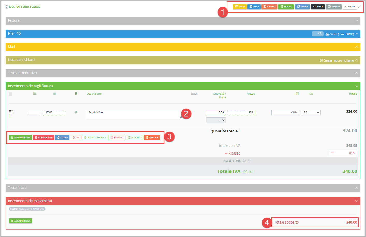Expand the Testo introduttivo section
Viewport: 366px width, 237px height.
[357, 73]
